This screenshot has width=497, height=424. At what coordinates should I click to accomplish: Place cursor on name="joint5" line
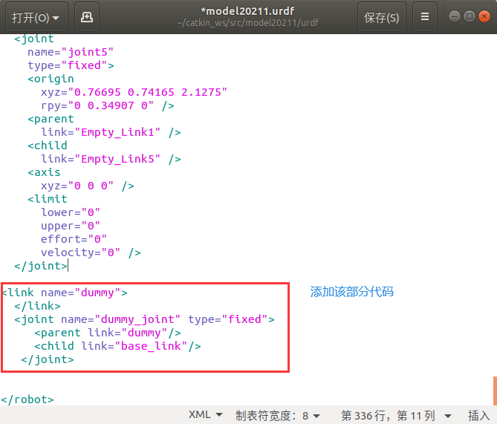pyautogui.click(x=71, y=52)
